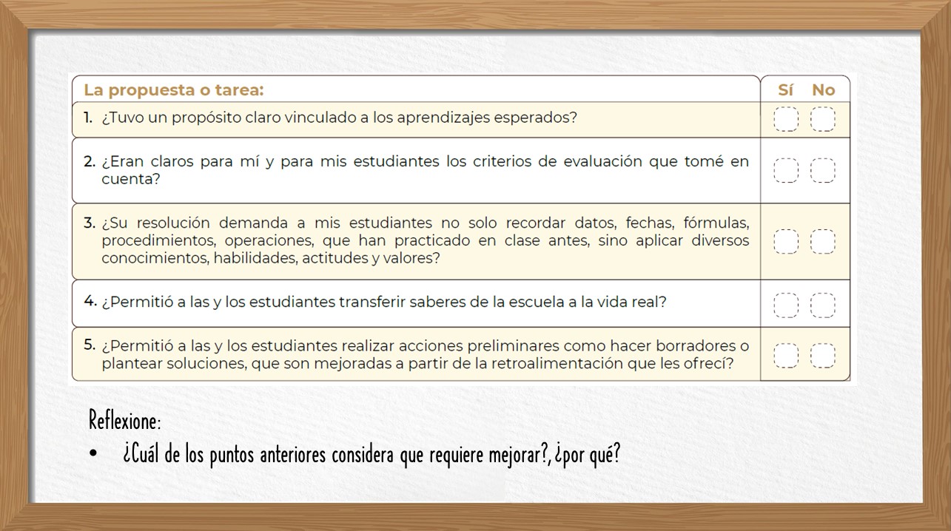Check Sí for question 3 resolución demanda
The height and width of the screenshot is (531, 951).
786,242
